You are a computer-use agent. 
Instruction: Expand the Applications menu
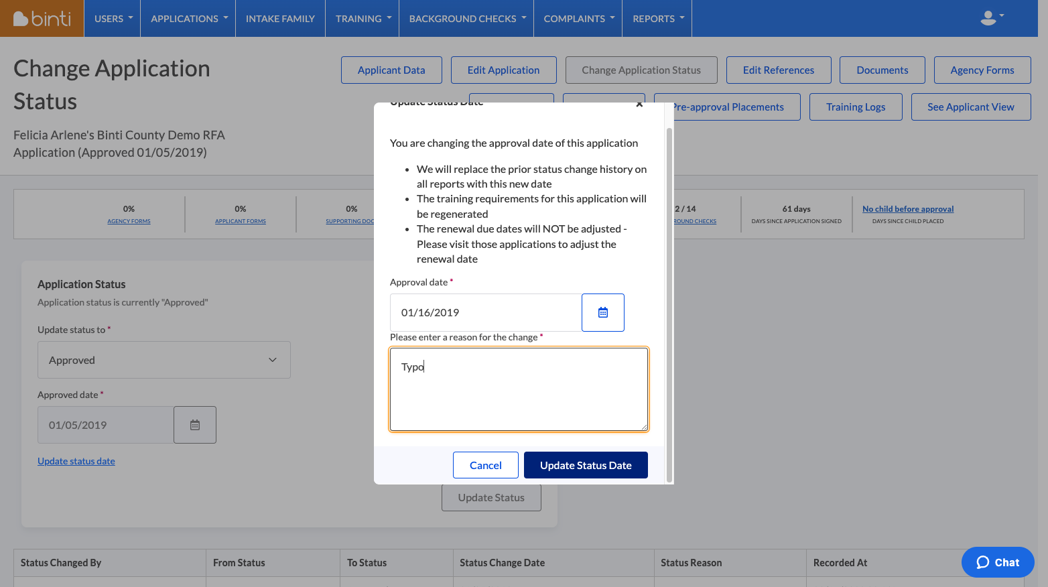point(188,18)
